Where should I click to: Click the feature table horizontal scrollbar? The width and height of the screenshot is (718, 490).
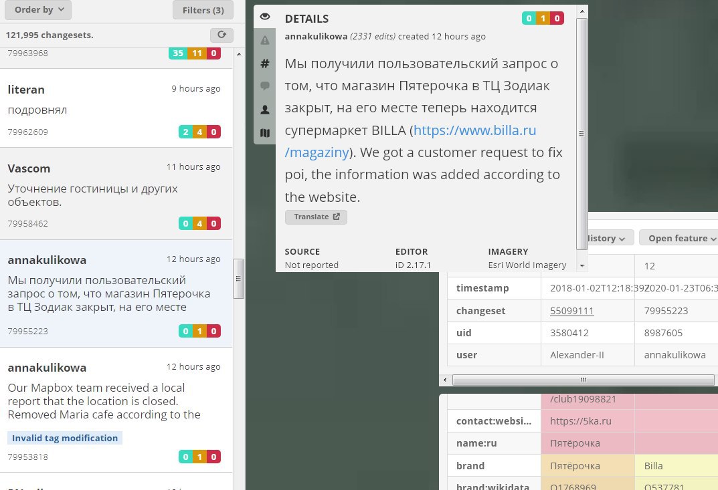tap(583, 380)
